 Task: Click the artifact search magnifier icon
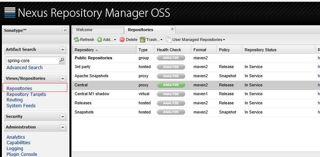point(62,60)
